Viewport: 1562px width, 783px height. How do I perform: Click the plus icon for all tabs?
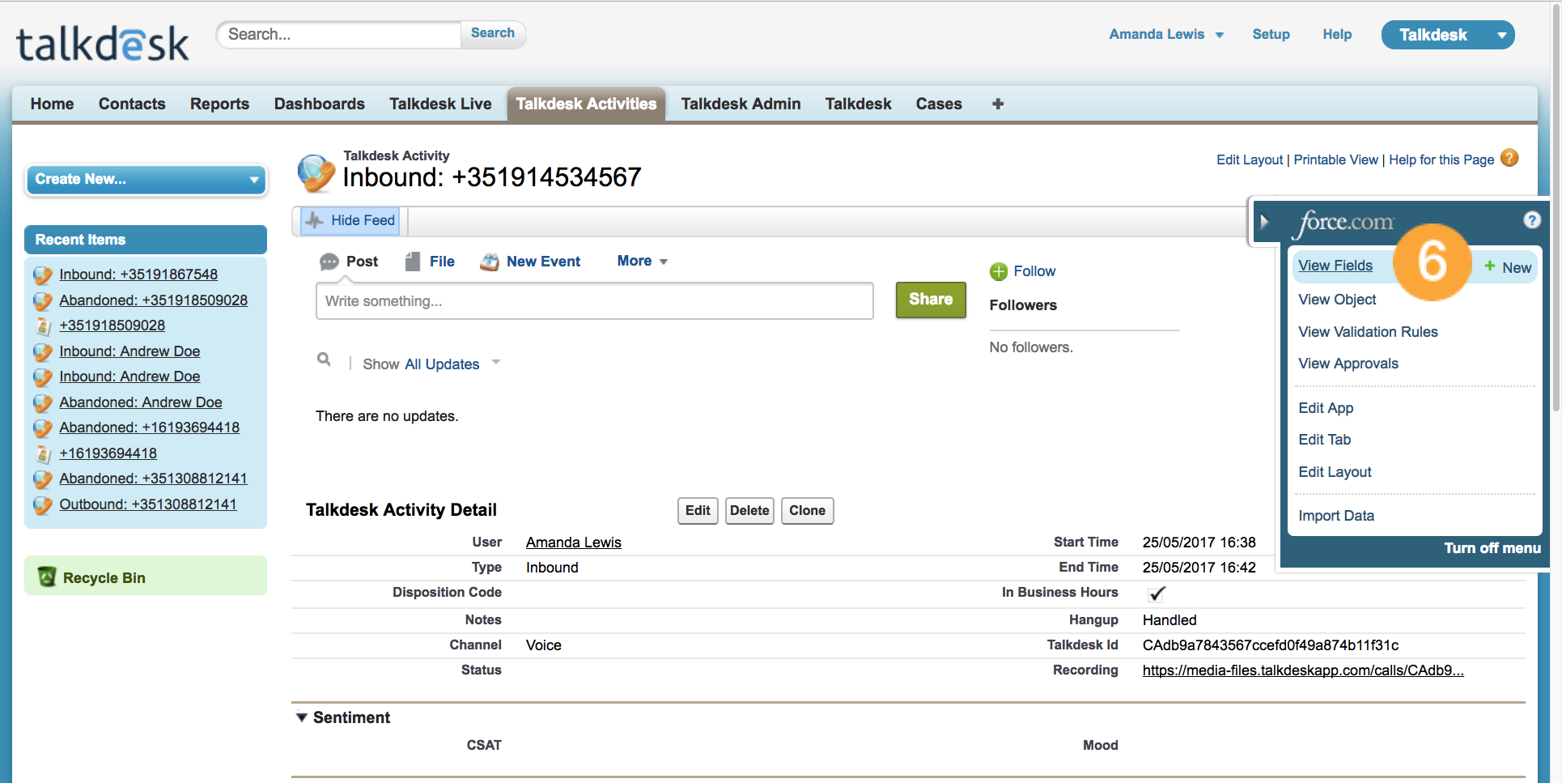click(x=998, y=104)
